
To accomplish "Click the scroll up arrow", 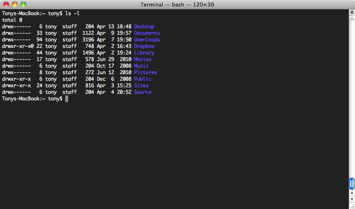I will (x=352, y=193).
